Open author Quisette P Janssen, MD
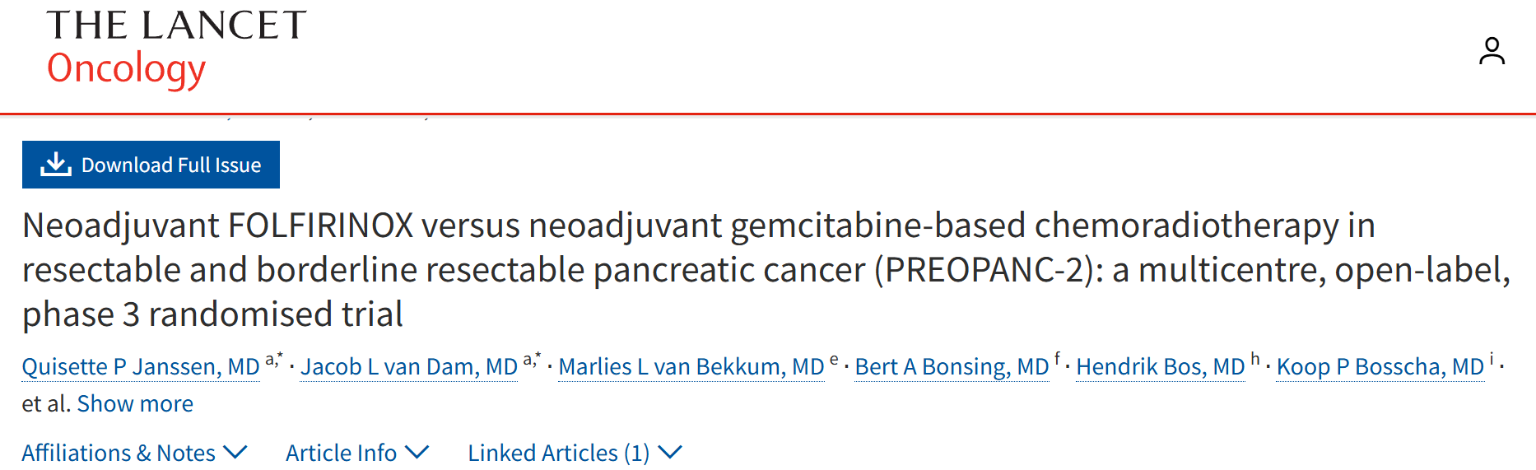 coord(141,366)
